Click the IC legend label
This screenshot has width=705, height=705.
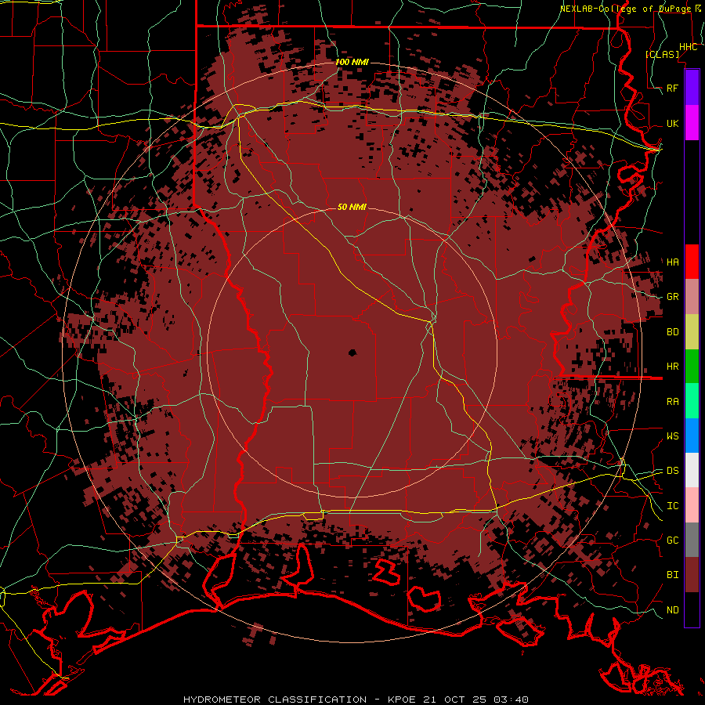[x=672, y=505]
